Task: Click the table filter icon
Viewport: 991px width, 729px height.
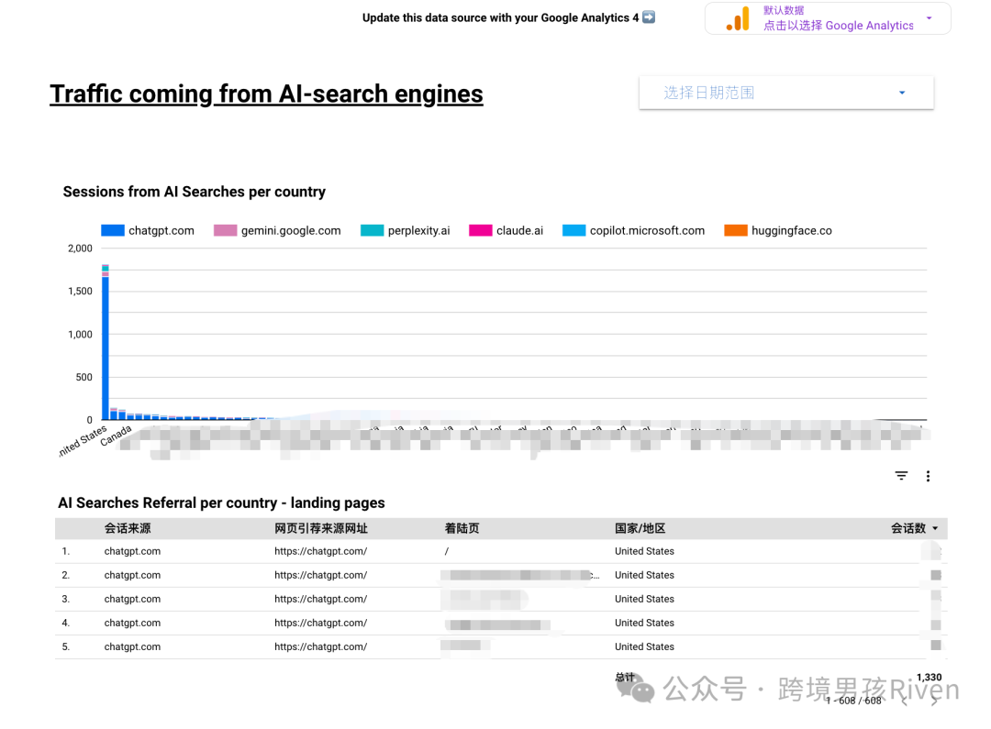Action: coord(901,476)
